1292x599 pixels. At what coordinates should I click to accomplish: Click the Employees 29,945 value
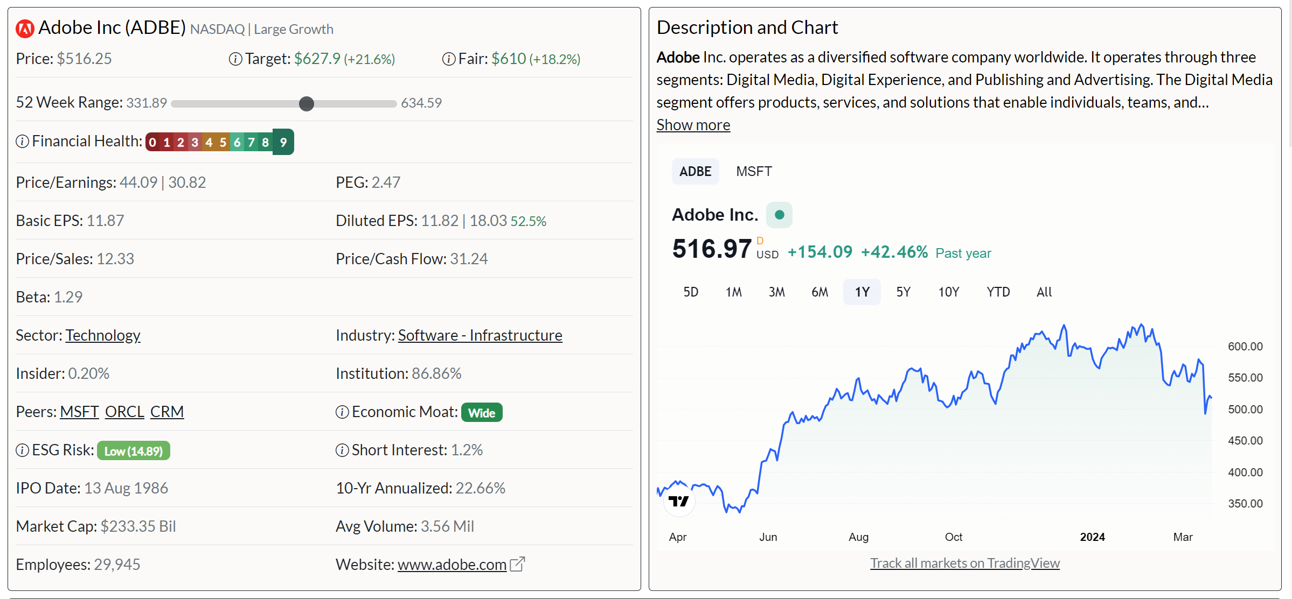(117, 565)
